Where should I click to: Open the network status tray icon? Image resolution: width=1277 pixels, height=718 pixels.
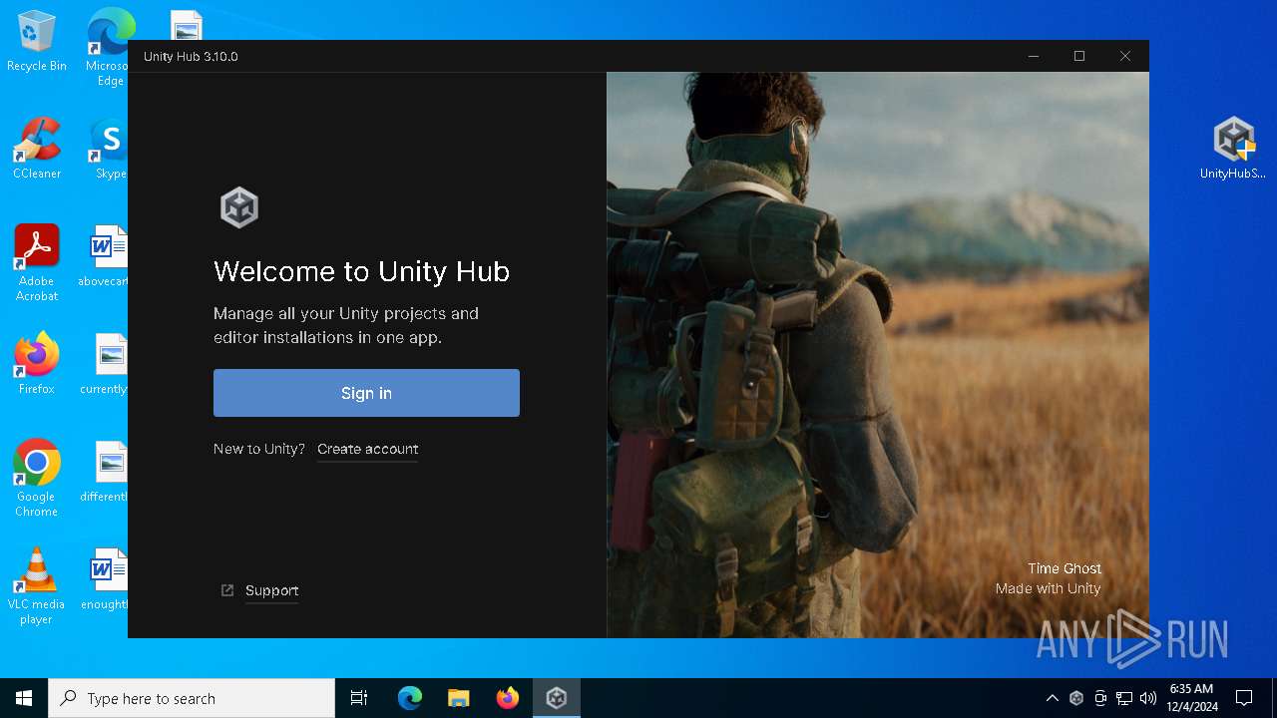click(x=1124, y=698)
